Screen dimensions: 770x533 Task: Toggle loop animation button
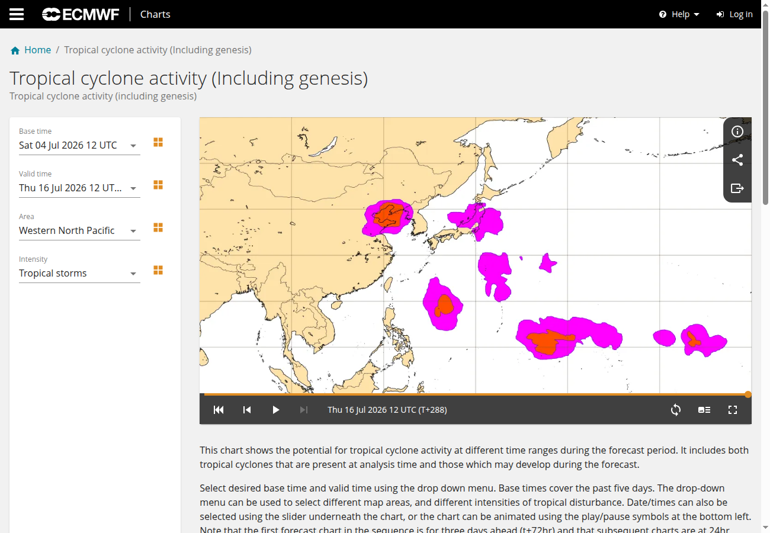click(676, 410)
